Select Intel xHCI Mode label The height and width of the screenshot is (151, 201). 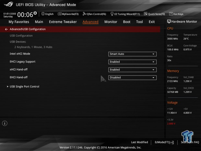pos(20,54)
